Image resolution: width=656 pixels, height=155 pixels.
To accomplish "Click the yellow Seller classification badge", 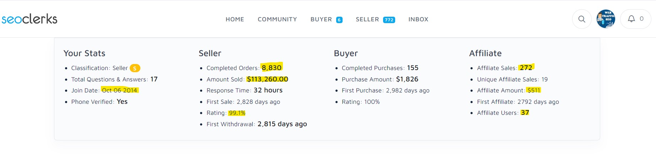I will click(135, 68).
